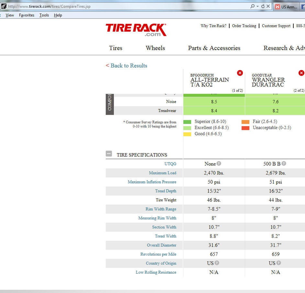The width and height of the screenshot is (305, 293).
Task: Click the URL address field
Action: tap(129, 6)
